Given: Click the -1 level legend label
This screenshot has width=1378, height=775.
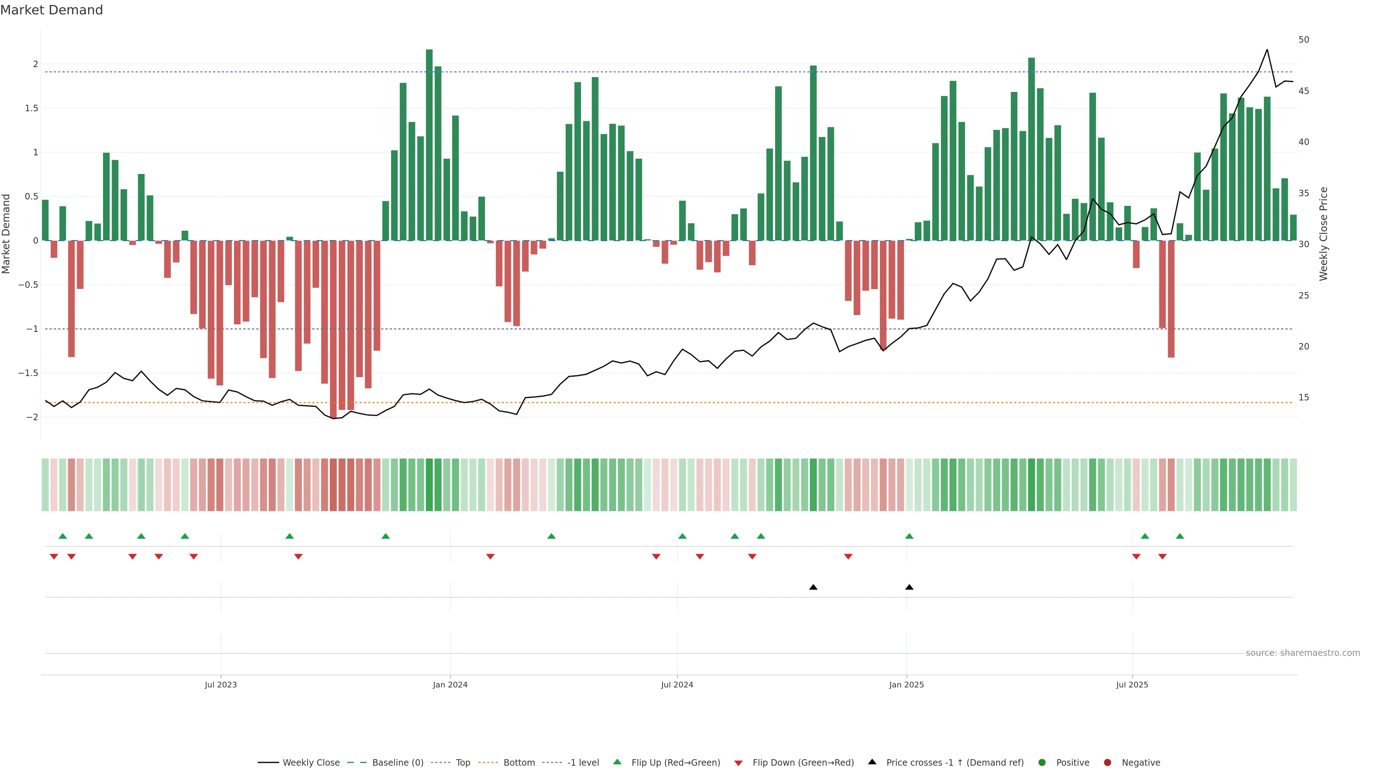Looking at the screenshot, I should 583,762.
